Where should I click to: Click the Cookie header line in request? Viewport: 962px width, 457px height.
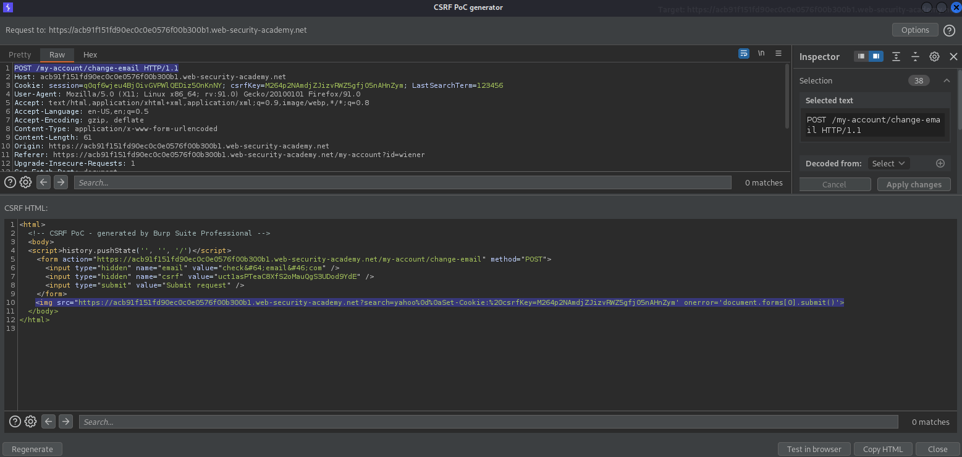tap(258, 85)
